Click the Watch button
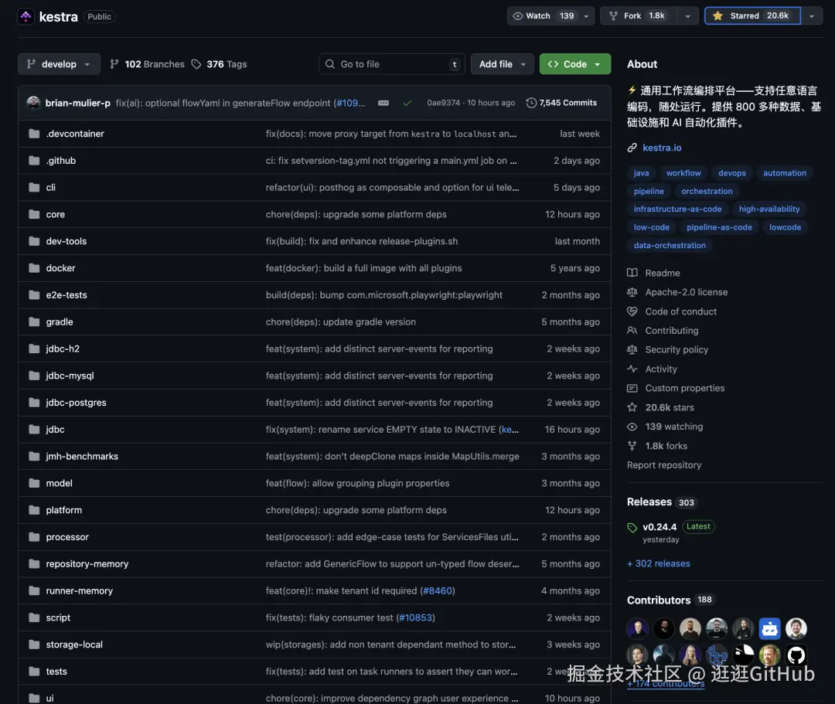Viewport: 835px width, 704px height. click(544, 16)
